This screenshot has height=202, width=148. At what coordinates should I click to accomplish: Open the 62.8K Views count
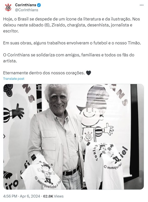tap(53, 196)
